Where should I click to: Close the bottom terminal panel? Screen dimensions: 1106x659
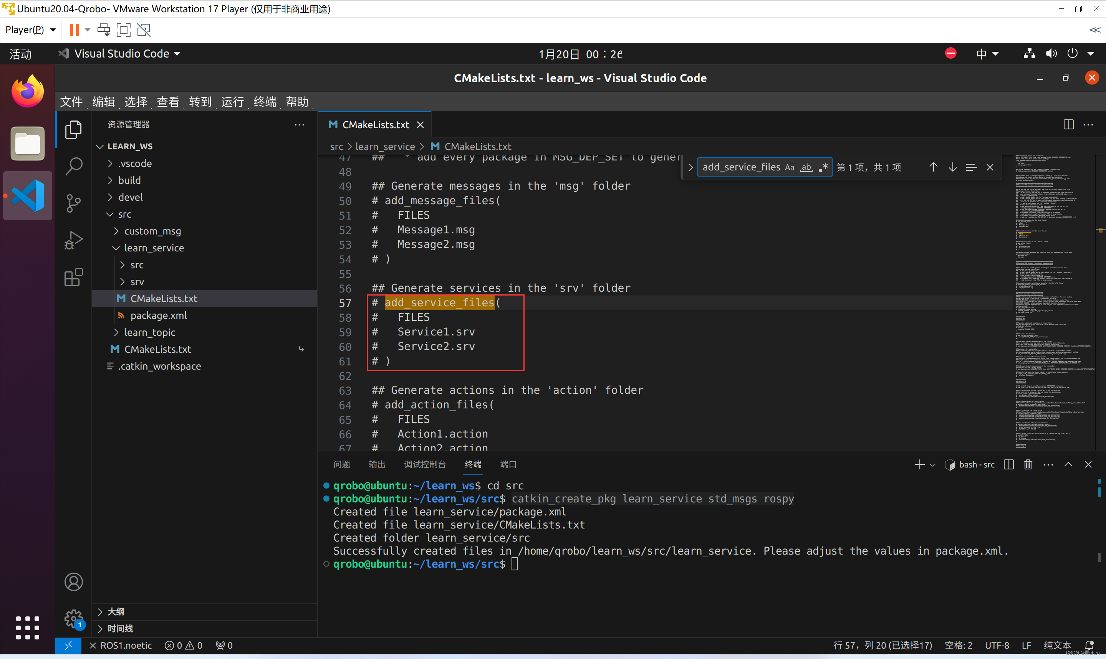pos(1088,464)
